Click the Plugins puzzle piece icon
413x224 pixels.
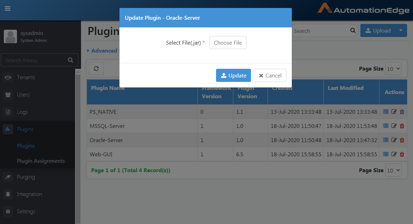(8, 129)
